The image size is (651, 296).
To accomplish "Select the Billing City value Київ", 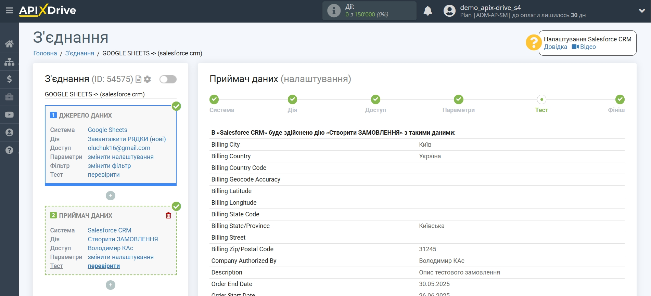I will [x=425, y=145].
